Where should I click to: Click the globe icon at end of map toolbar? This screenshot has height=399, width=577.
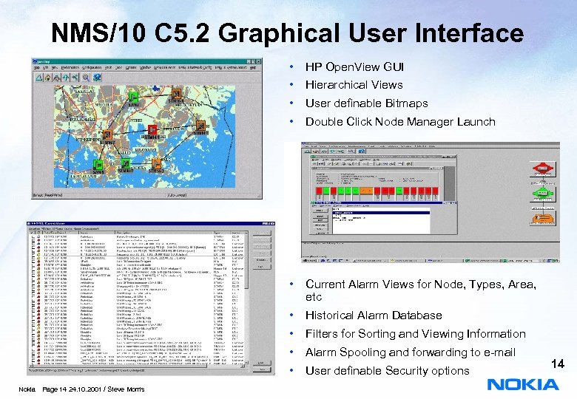[x=97, y=78]
